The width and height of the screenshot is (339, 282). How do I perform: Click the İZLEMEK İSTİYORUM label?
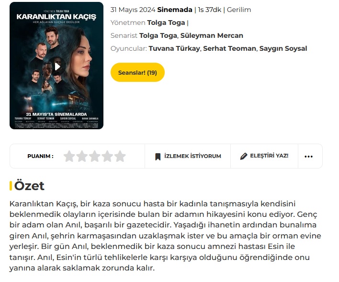[192, 156]
